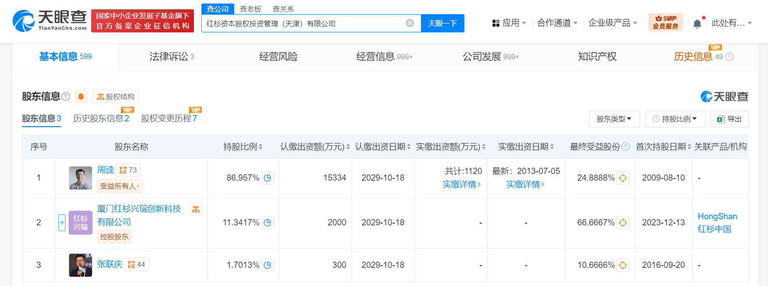Open 实缴详情 under 最新: 2013-07-05
The width and height of the screenshot is (768, 286).
click(x=525, y=184)
